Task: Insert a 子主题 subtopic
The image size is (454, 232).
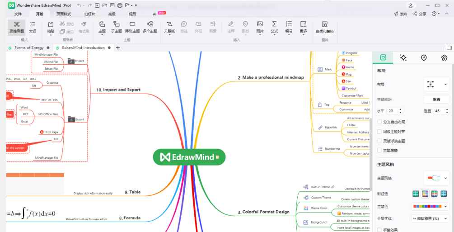Action: [x=116, y=27]
